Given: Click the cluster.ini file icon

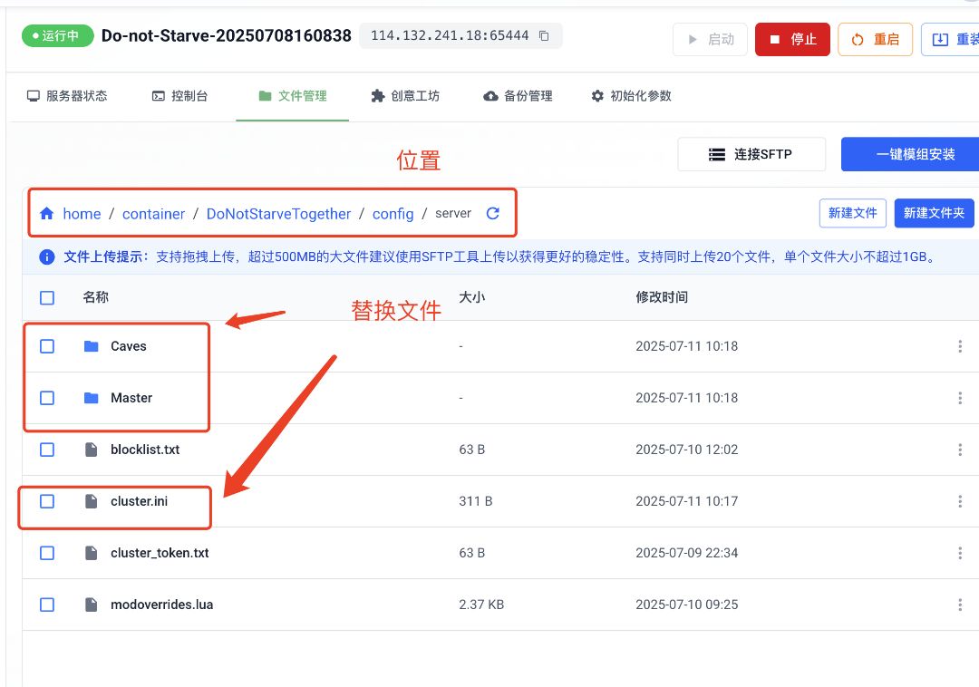Looking at the screenshot, I should 92,501.
